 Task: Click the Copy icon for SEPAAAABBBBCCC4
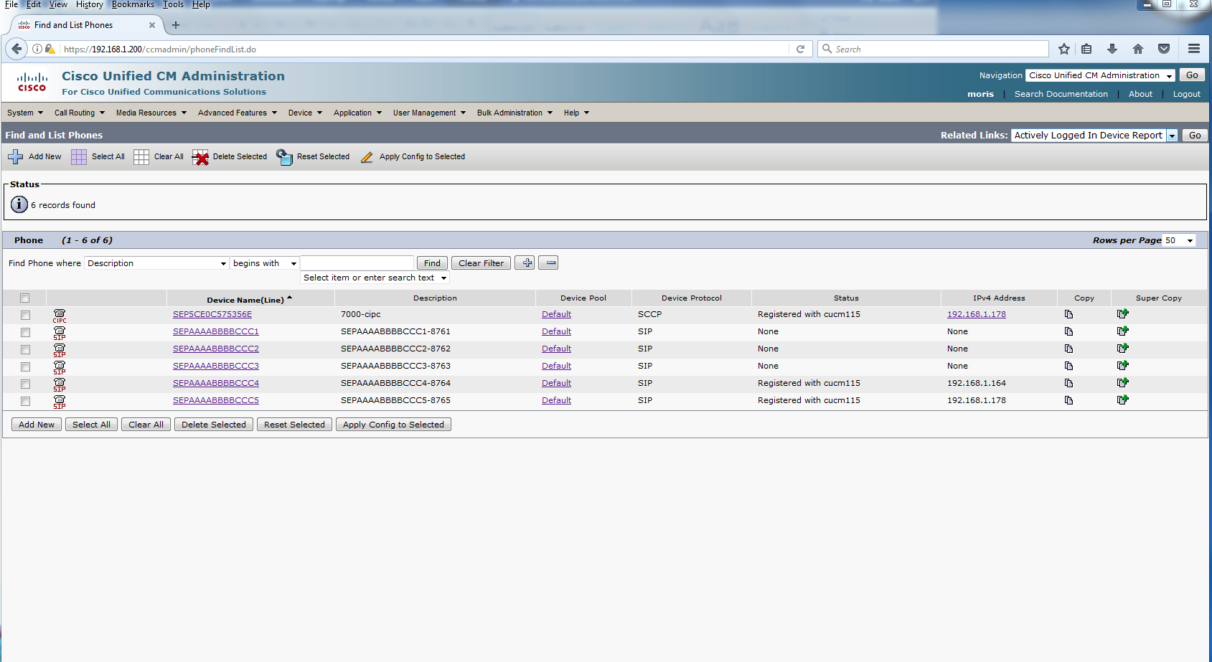[x=1068, y=383]
